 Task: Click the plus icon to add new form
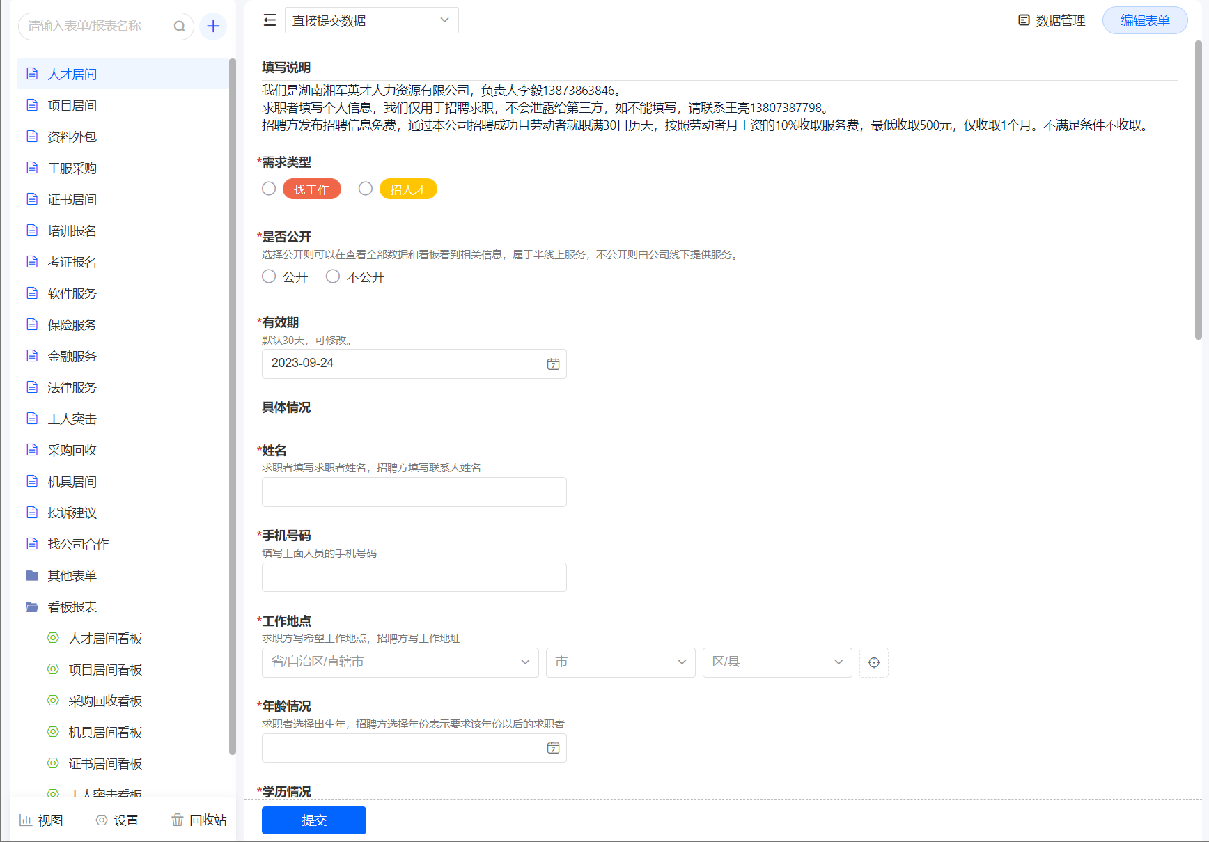[213, 26]
